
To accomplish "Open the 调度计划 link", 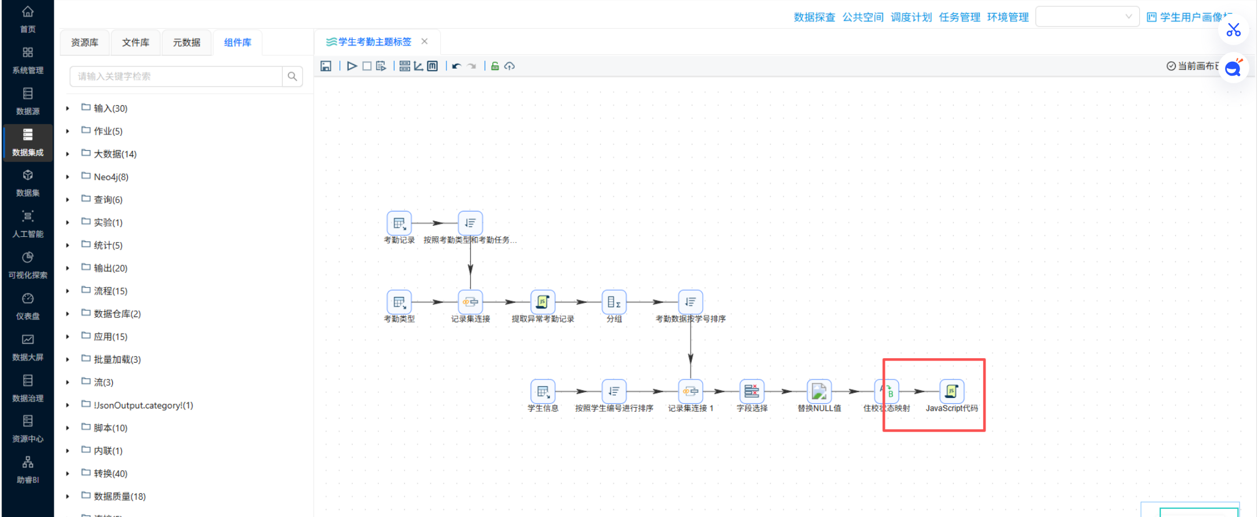I will (912, 17).
